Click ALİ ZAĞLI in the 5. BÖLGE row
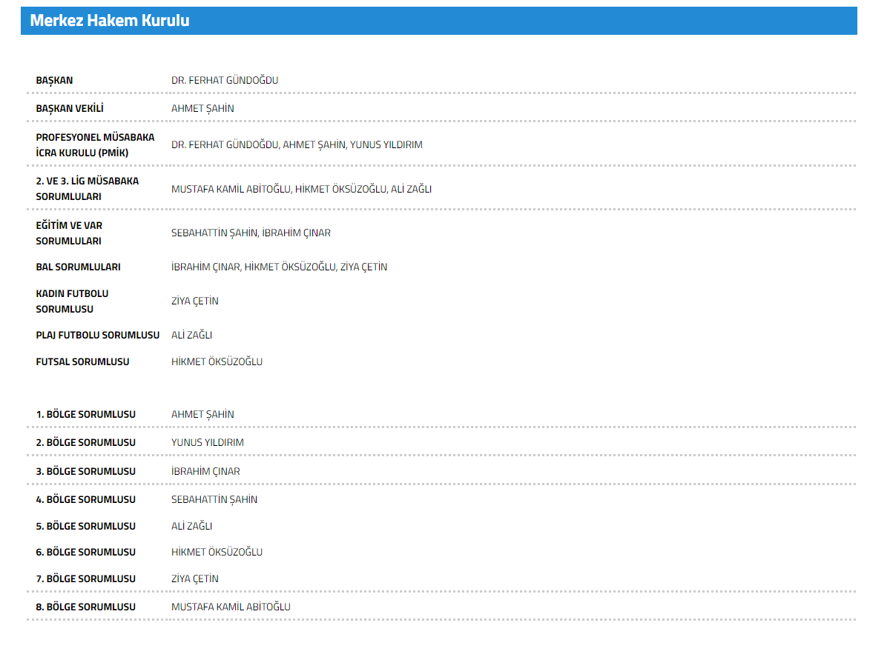Viewport: 890px width, 657px height. coord(192,526)
